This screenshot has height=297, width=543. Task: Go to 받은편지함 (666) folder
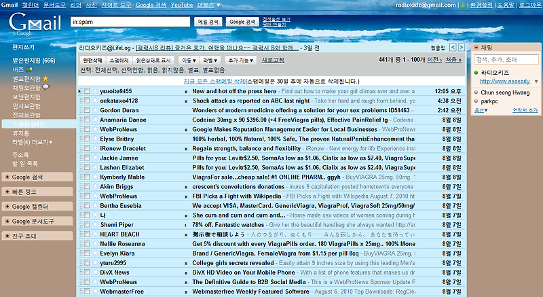(34, 60)
